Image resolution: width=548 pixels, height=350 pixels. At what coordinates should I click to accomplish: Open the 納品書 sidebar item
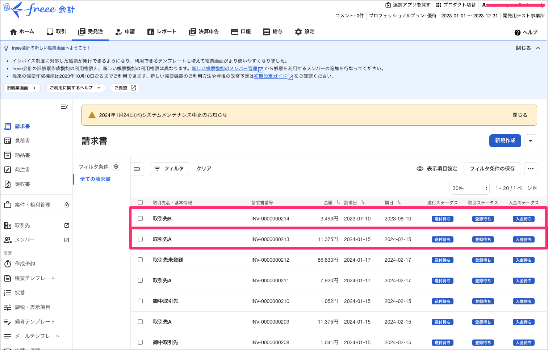(22, 155)
